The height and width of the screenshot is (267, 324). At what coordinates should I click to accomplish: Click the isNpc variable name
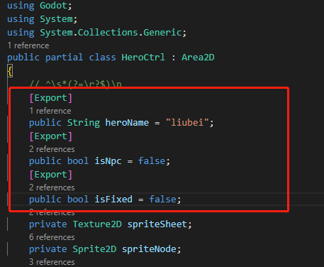pyautogui.click(x=108, y=161)
